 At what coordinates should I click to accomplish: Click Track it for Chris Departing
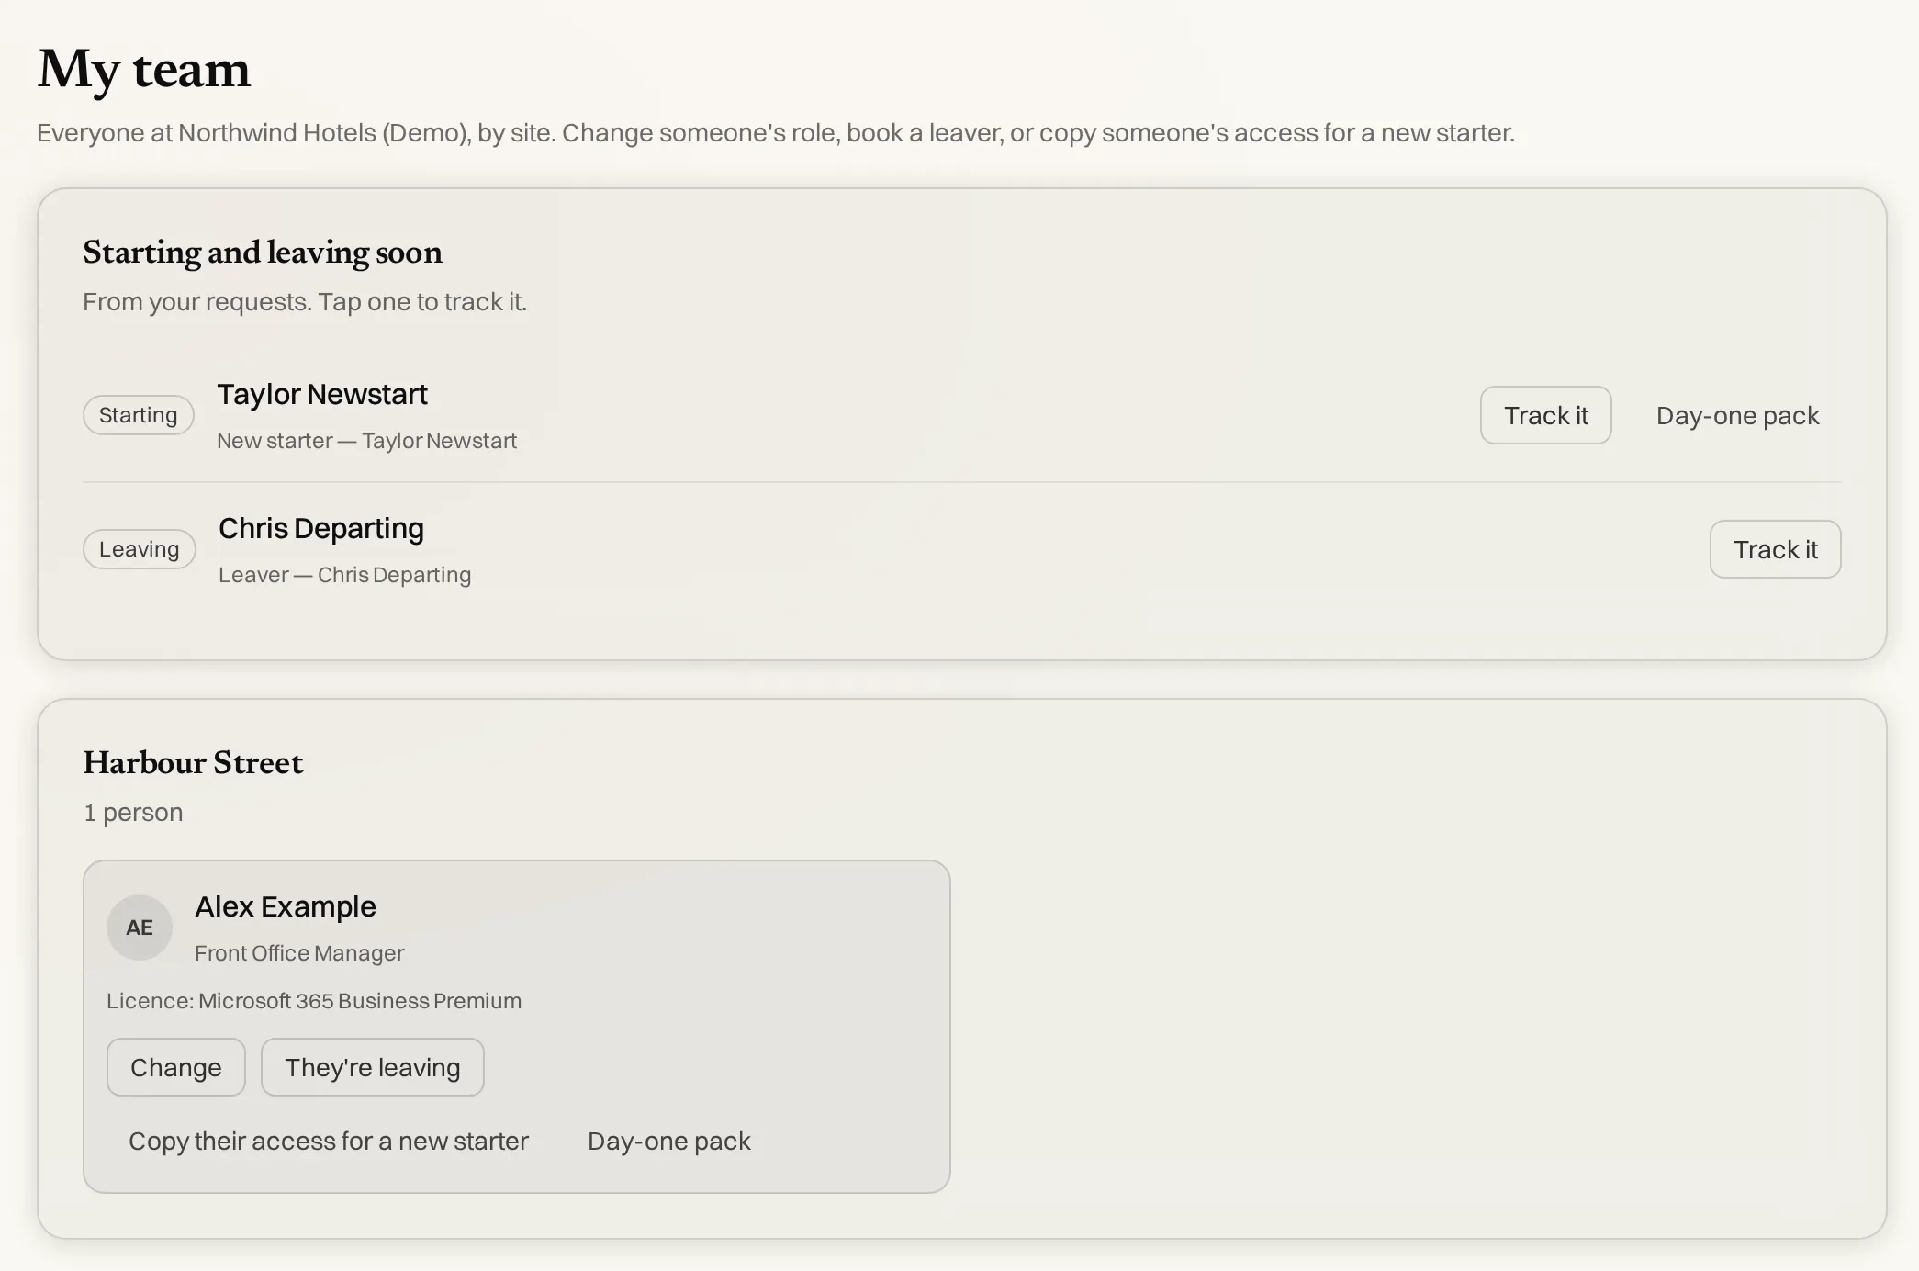(x=1775, y=549)
